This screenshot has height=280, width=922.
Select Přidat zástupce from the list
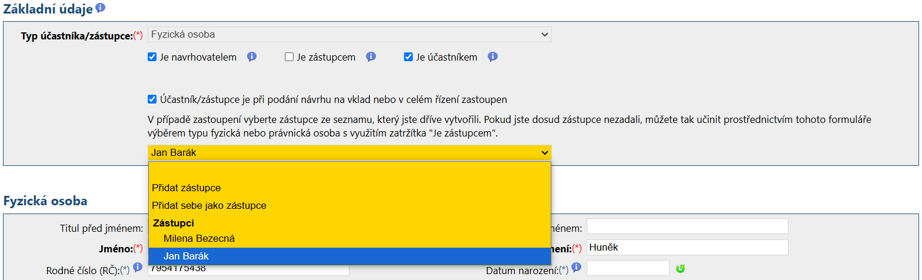coord(187,188)
